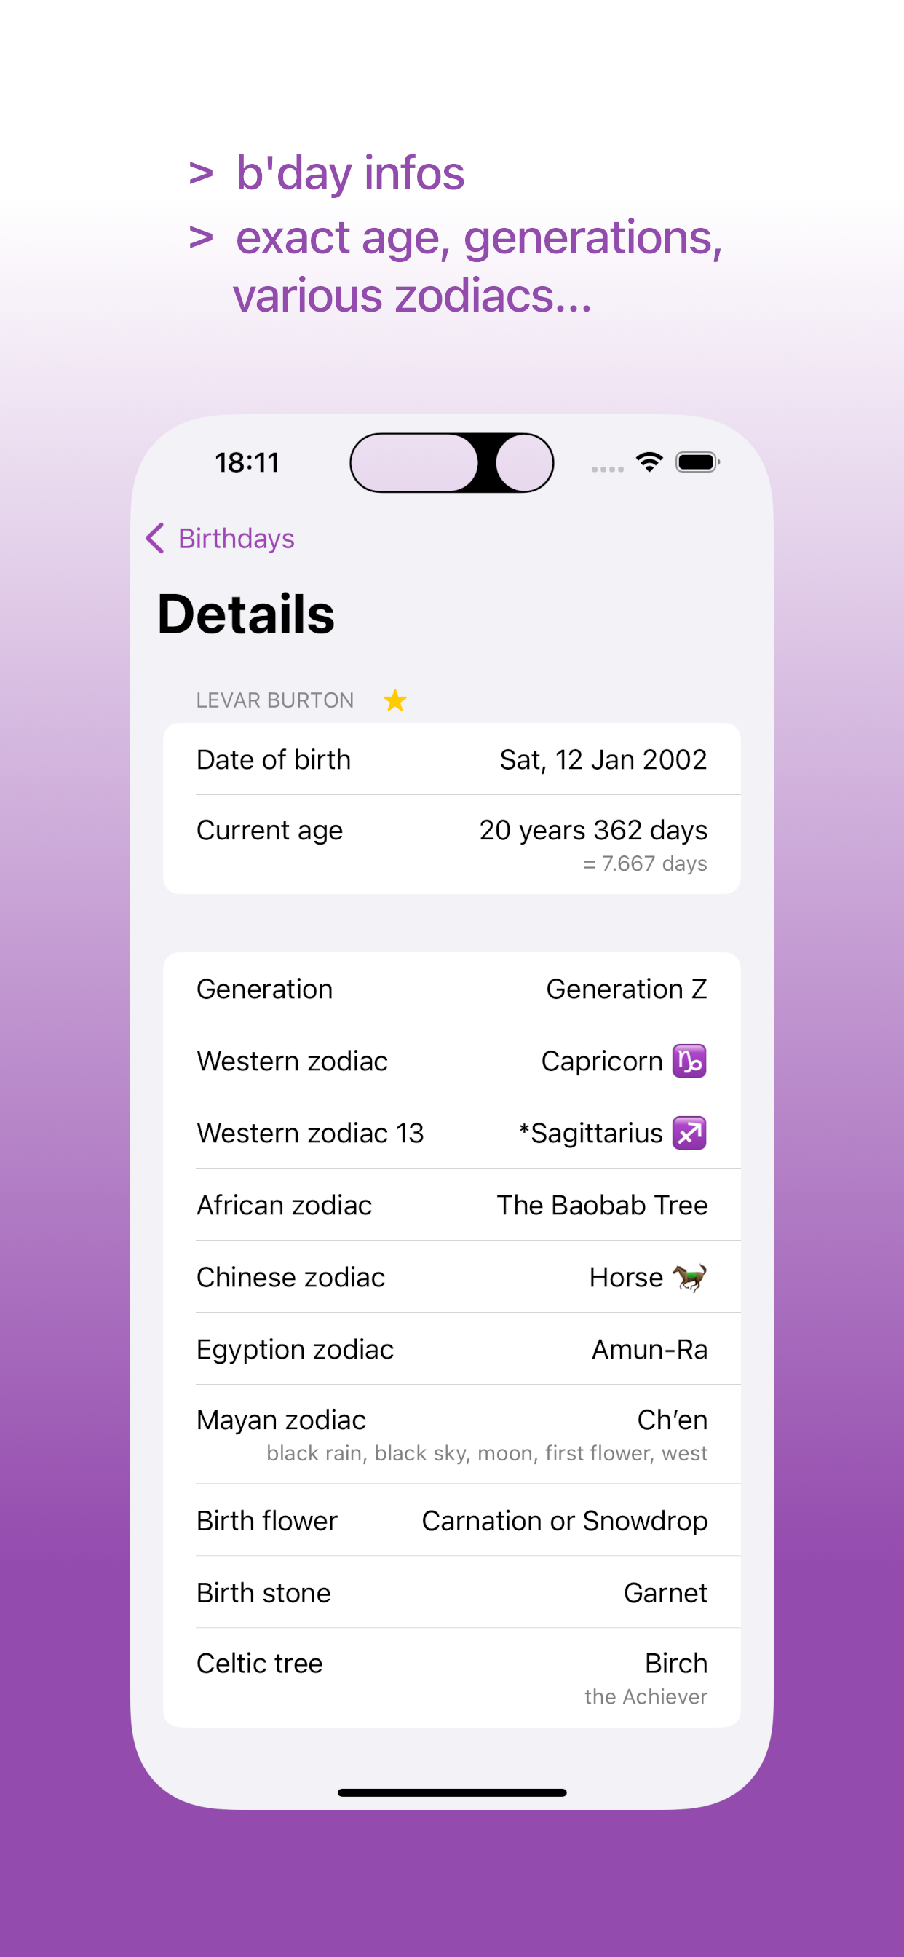Select the Birth stone Garnet row

click(x=452, y=1592)
